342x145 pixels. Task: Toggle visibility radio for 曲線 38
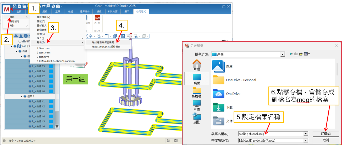pos(30,81)
